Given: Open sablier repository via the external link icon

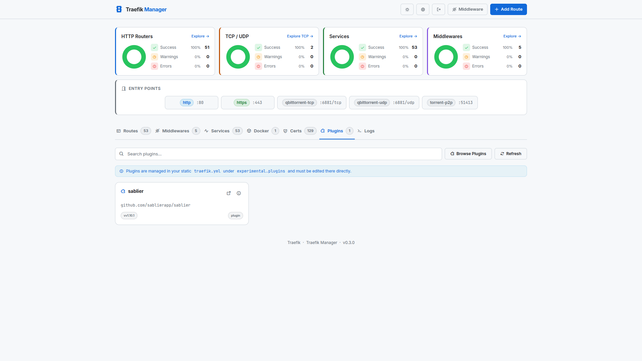Looking at the screenshot, I should pos(229,193).
